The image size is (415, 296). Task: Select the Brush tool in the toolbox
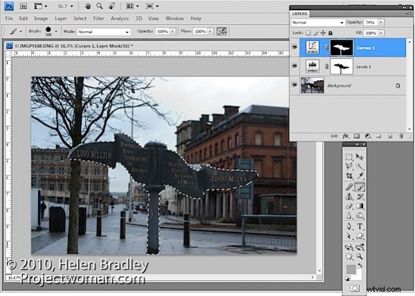(x=360, y=187)
